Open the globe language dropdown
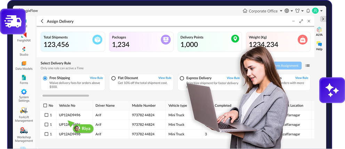345x149 pixels. coord(289,11)
